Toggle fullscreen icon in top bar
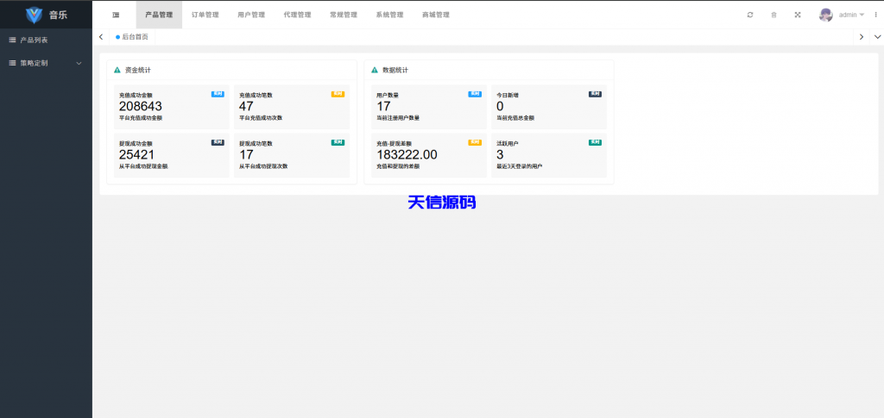Image resolution: width=884 pixels, height=418 pixels. (x=798, y=16)
